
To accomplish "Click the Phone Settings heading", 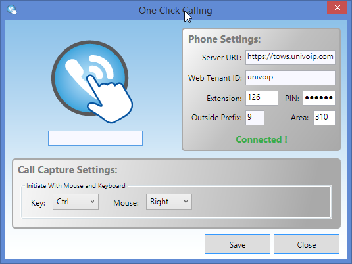I will click(x=224, y=39).
